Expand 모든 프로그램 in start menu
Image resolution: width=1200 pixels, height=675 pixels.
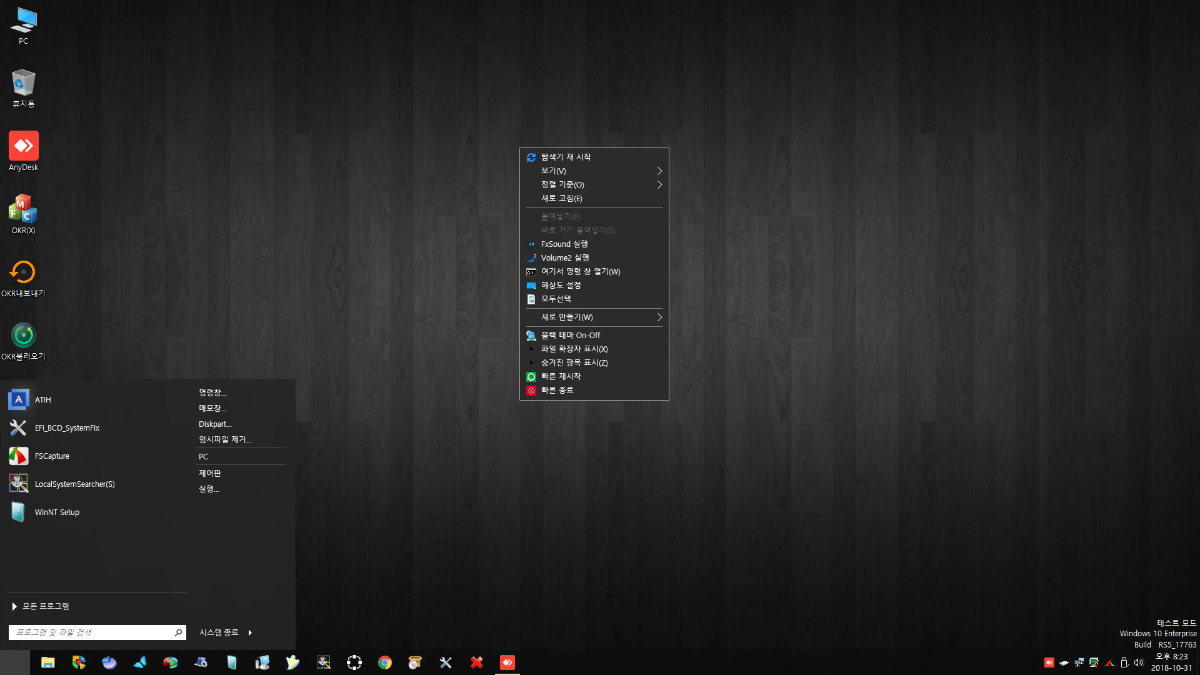(41, 606)
